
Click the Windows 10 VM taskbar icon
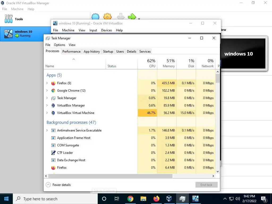(x=195, y=199)
